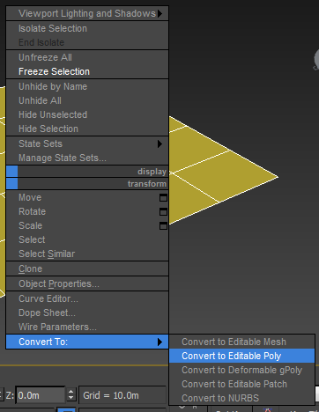This screenshot has width=319, height=412.
Task: Open Viewport Lighting and Shadows submenu
Action: point(87,13)
